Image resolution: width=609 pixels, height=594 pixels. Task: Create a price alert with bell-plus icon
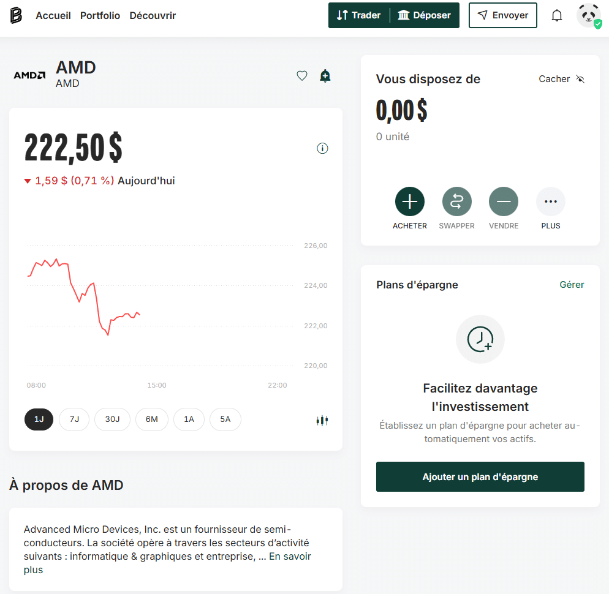325,76
